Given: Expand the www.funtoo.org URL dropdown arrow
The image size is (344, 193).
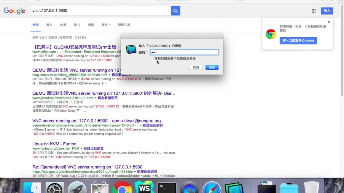Looking at the screenshot, I should (81, 149).
